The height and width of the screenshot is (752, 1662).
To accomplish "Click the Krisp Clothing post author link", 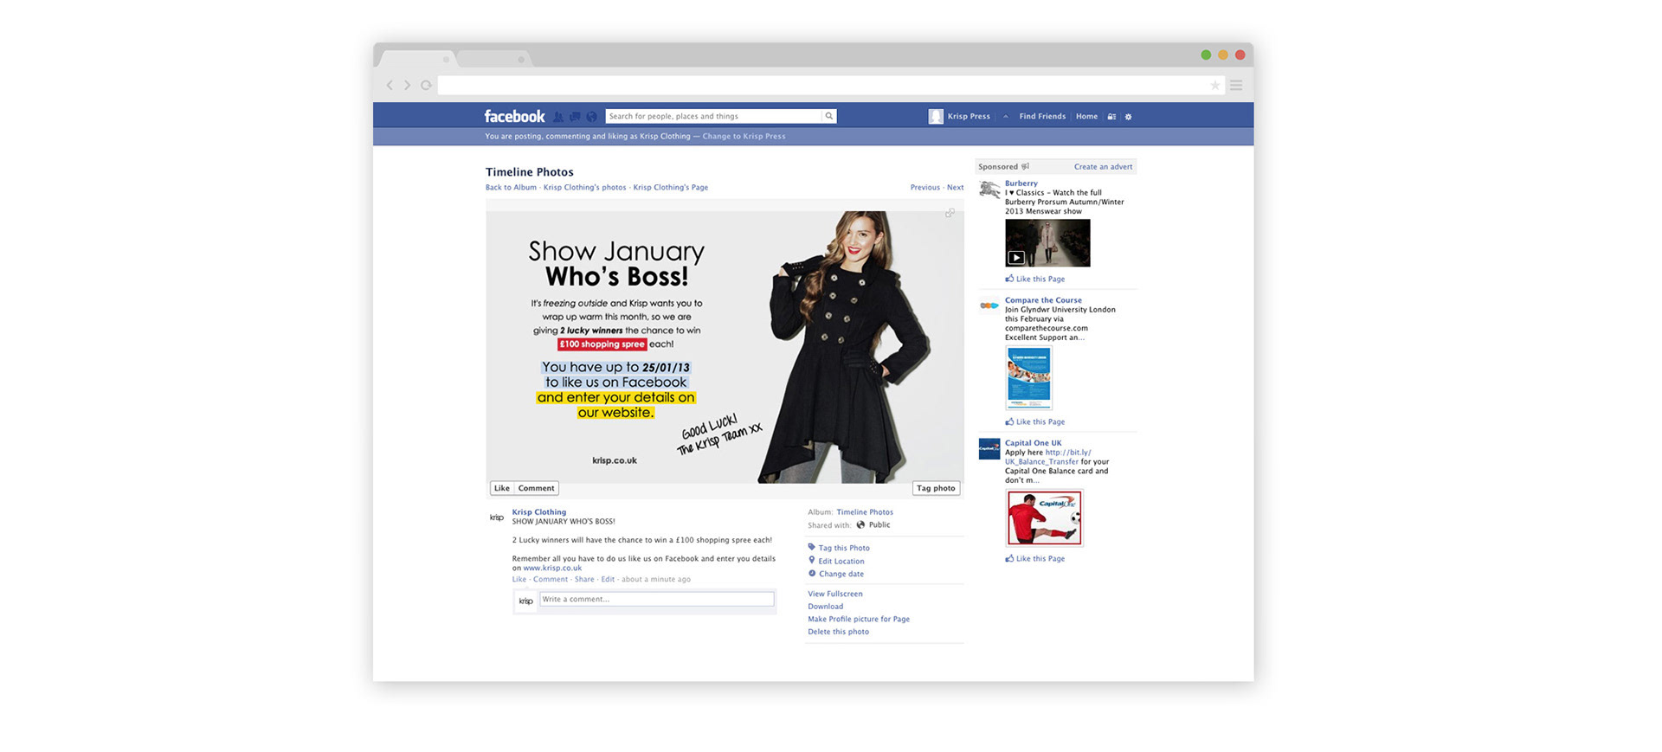I will coord(538,512).
